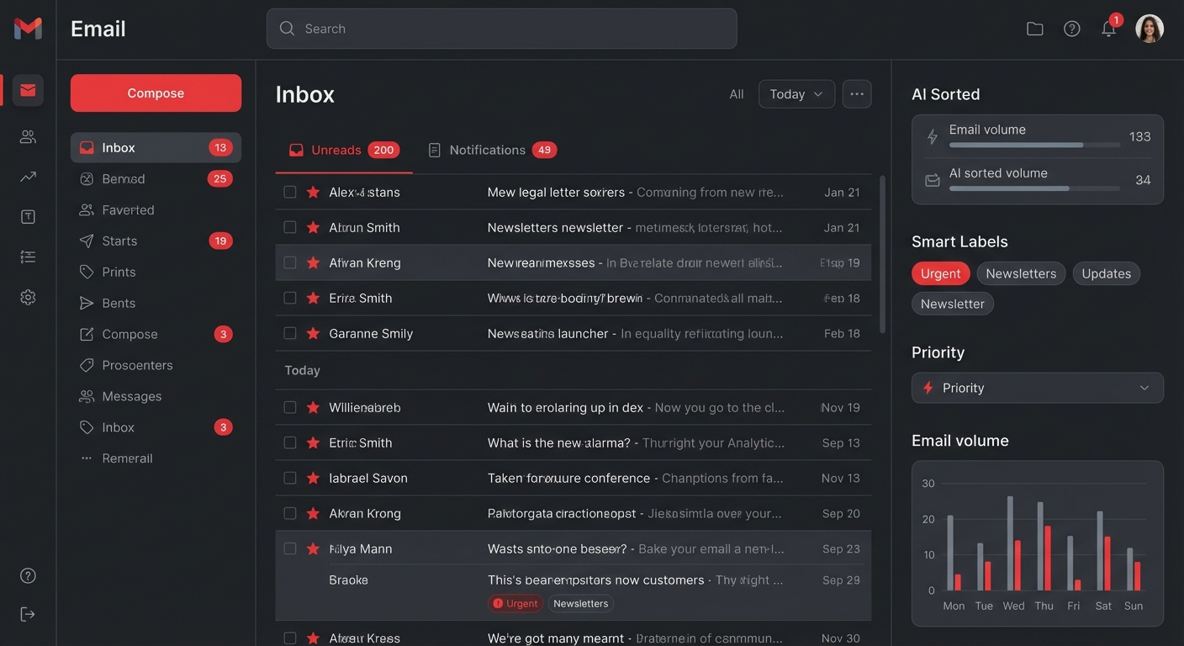
Task: Select checkbox for Alex stans email
Action: [290, 193]
